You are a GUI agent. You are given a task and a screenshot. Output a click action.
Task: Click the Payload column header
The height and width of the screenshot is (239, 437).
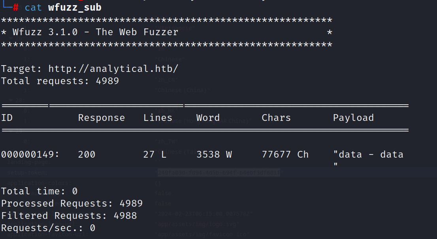pyautogui.click(x=353, y=118)
